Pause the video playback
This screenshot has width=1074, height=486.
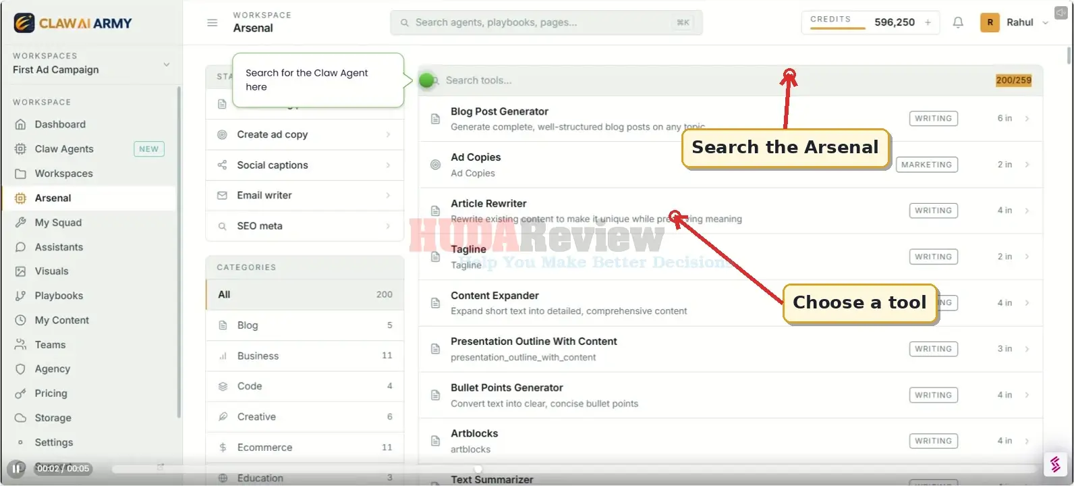click(x=16, y=468)
